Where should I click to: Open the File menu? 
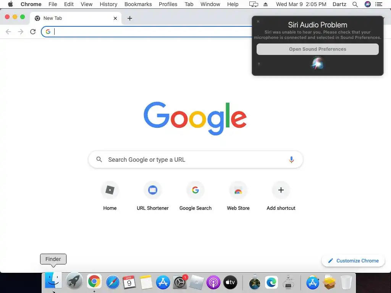53,4
